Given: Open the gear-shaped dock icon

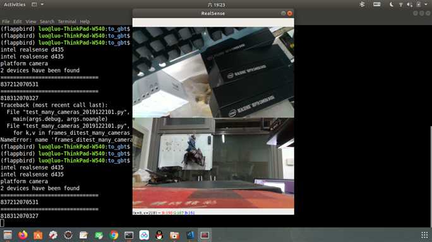Looking at the screenshot, I should 68,235.
